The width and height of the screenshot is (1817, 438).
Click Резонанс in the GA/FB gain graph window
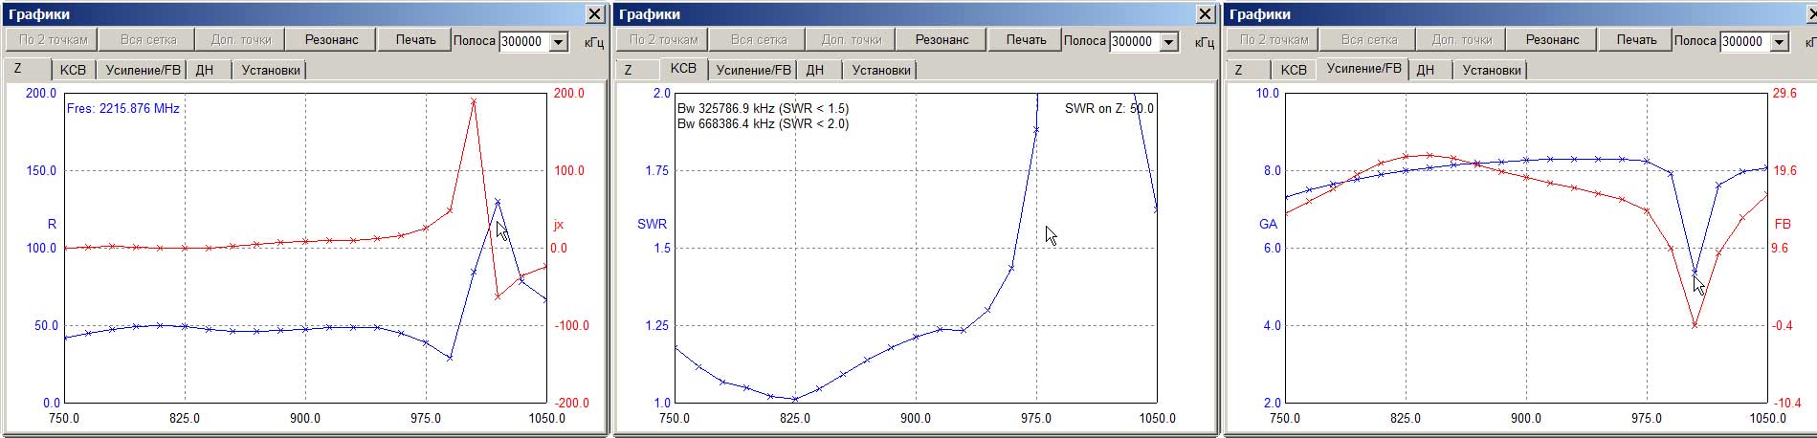(x=1552, y=40)
